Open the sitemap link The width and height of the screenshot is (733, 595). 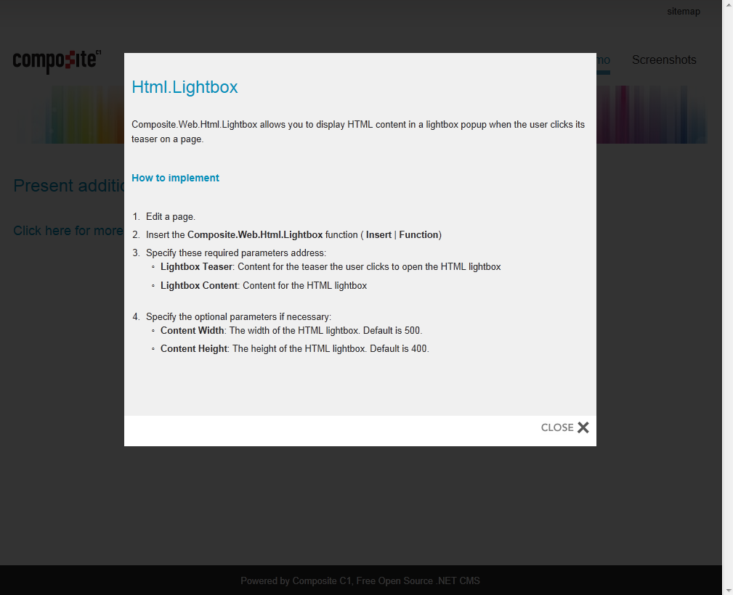coord(683,11)
